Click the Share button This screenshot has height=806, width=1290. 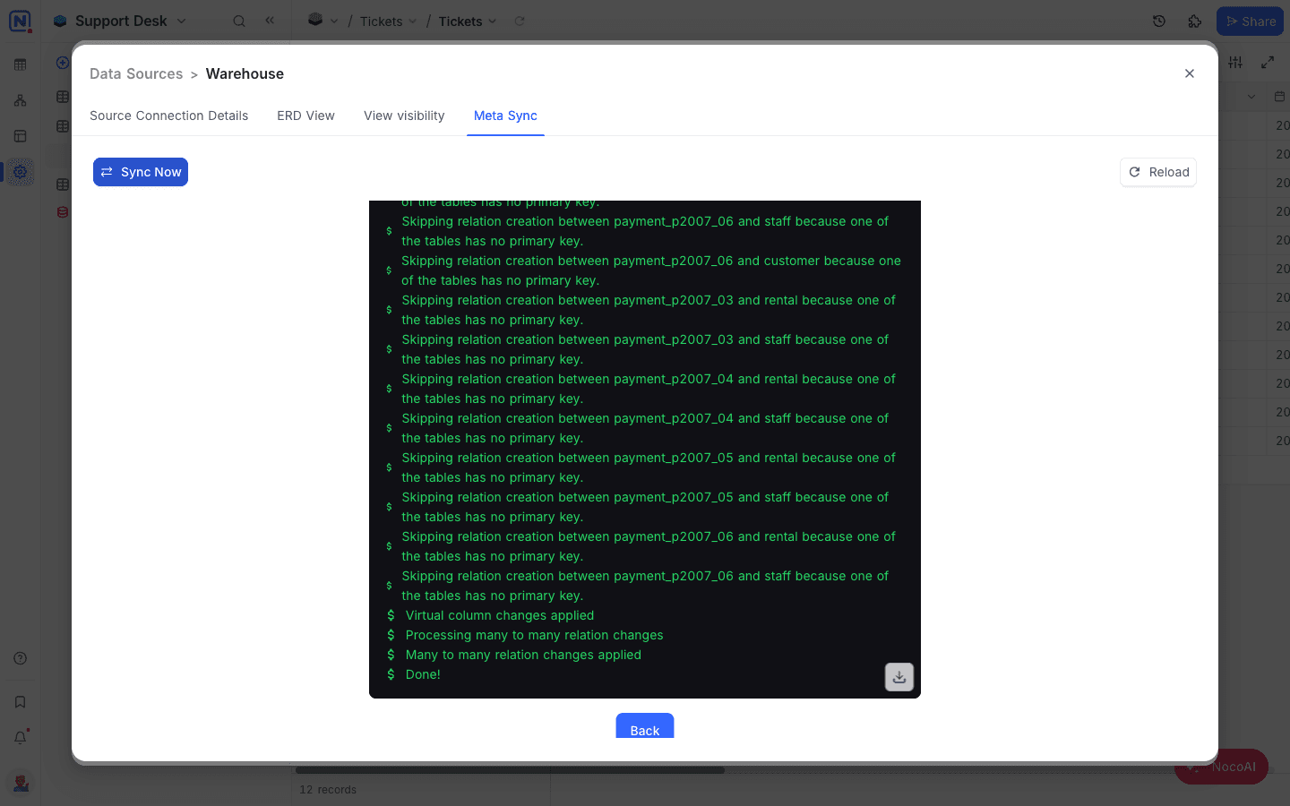(1250, 21)
